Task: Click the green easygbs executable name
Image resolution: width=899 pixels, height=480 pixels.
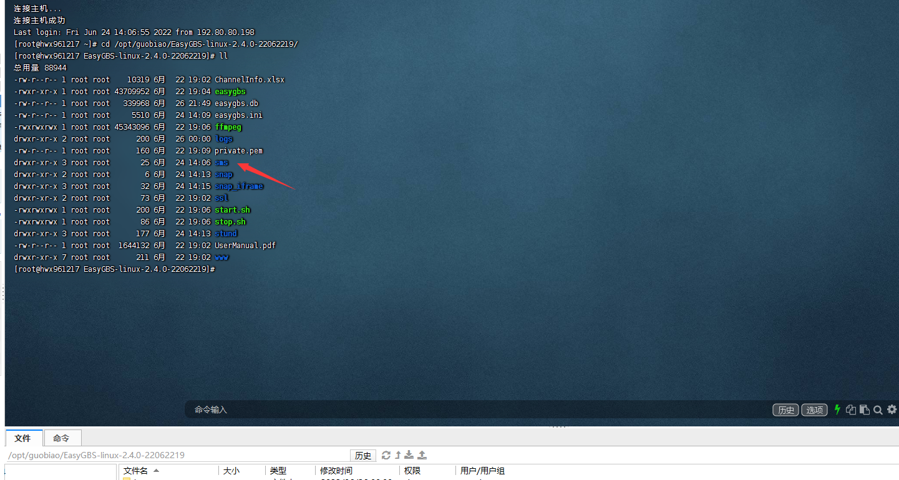Action: pos(230,92)
